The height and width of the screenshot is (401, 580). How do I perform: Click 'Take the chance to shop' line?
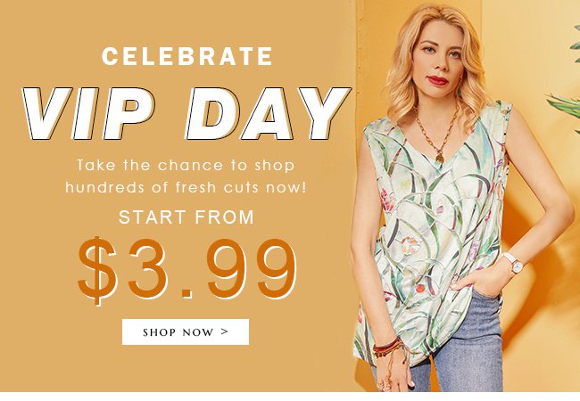(186, 165)
